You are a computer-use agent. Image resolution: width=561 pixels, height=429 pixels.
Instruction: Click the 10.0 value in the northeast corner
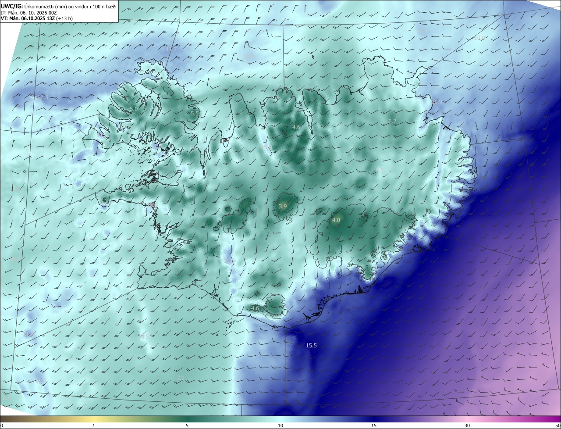click(x=479, y=38)
